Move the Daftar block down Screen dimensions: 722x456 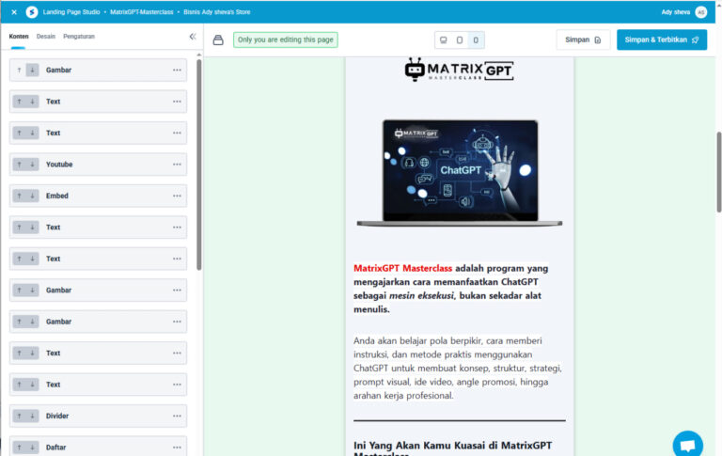tap(33, 447)
